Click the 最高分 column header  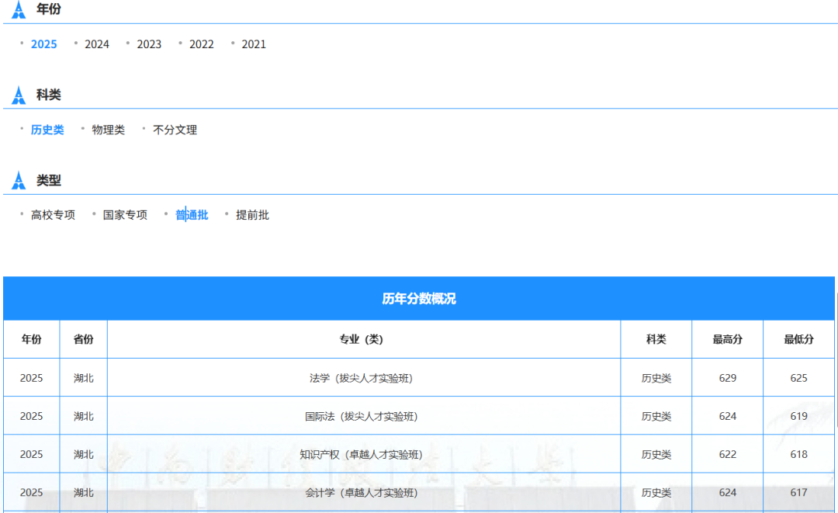pos(727,339)
